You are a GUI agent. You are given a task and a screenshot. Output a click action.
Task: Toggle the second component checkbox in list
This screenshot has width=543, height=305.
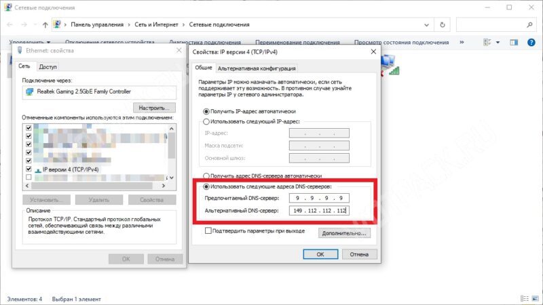click(29, 136)
